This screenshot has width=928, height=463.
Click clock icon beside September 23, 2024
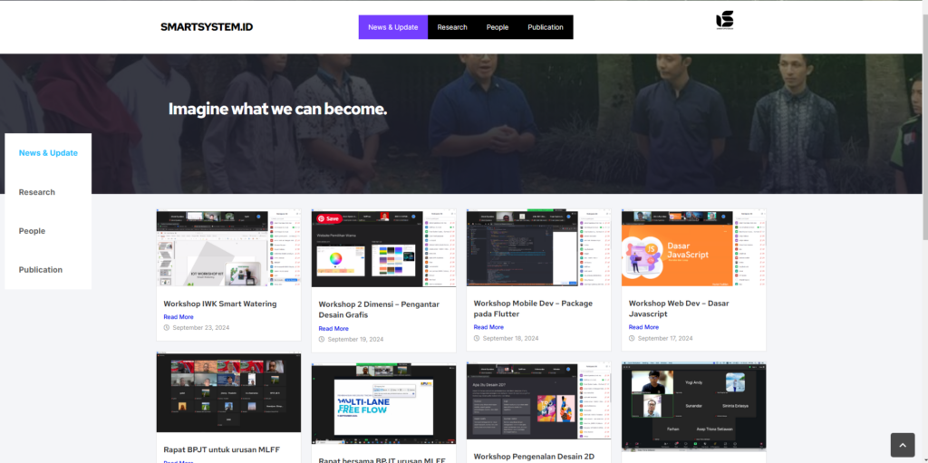point(167,327)
